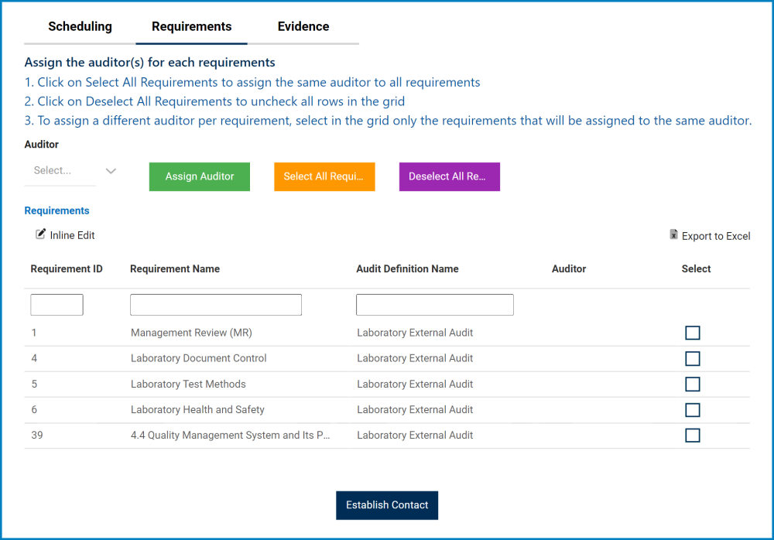This screenshot has height=540, width=774.
Task: Expand the auditor selection list via its chevron
Action: click(111, 170)
